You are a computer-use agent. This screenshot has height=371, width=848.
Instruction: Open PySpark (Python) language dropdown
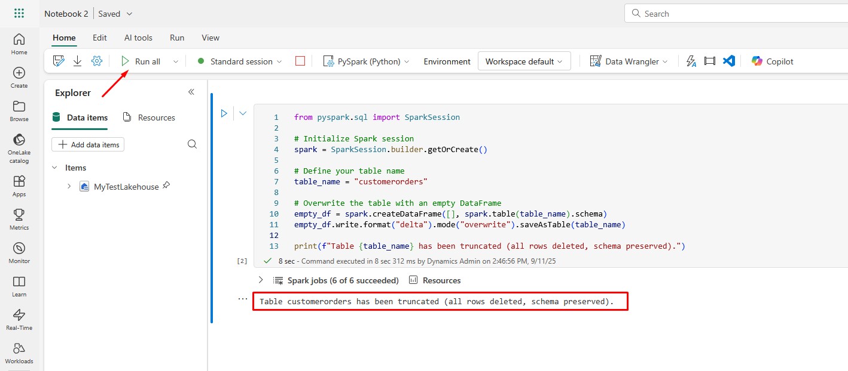366,61
